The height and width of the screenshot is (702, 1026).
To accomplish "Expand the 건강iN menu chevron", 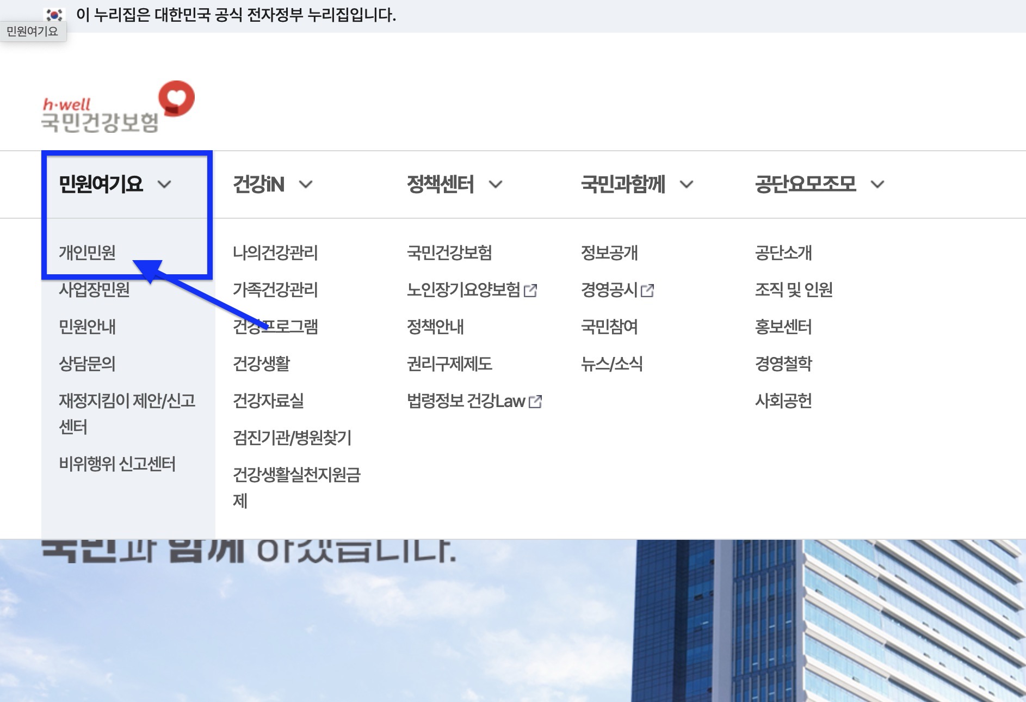I will tap(306, 185).
